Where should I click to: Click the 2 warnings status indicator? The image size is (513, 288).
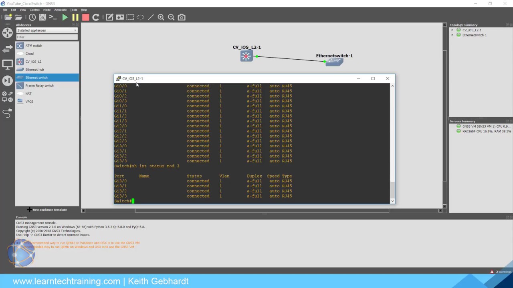click(500, 272)
